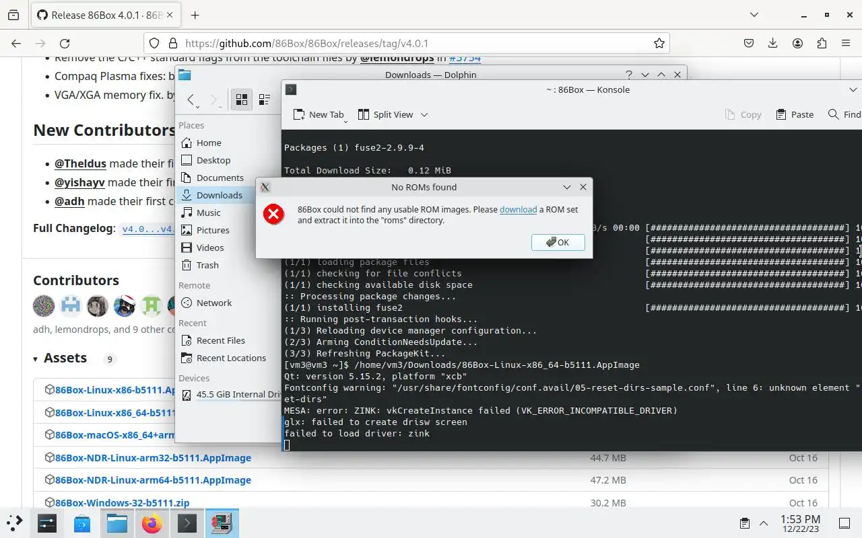
Task: Open the download link in the error dialog
Action: pyautogui.click(x=518, y=209)
